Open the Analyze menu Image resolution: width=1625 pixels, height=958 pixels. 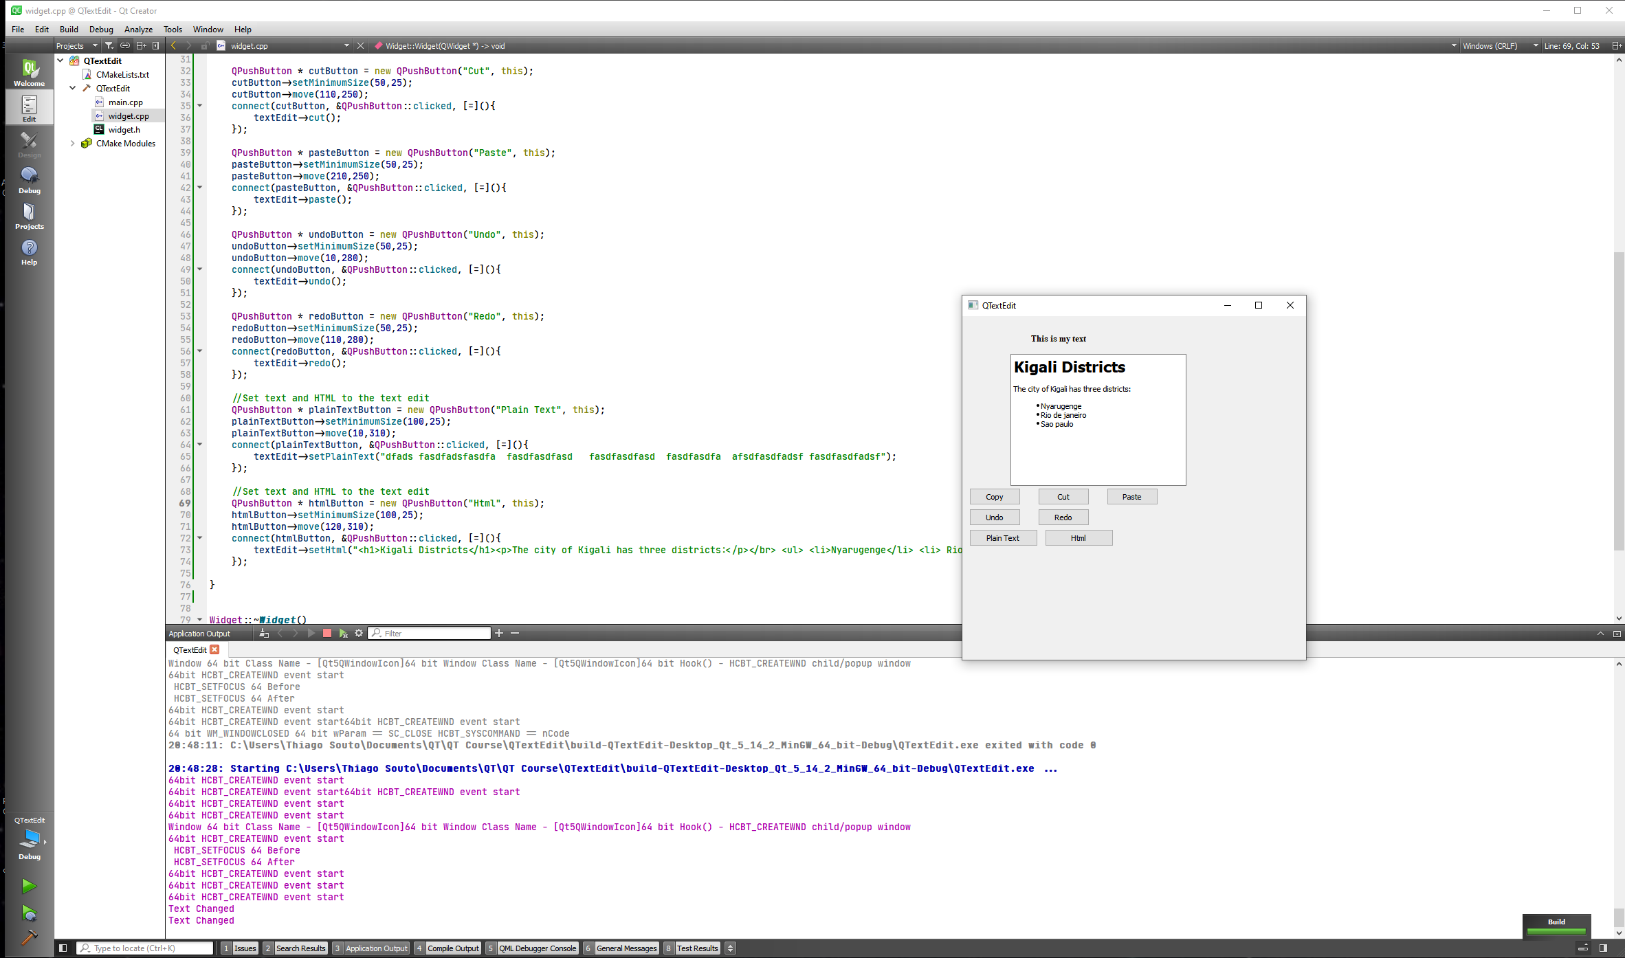pos(138,29)
